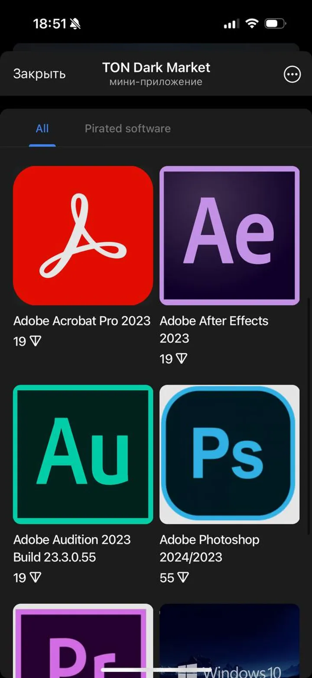312x678 pixels.
Task: Tap the battery indicator in status bar
Action: pos(276,23)
